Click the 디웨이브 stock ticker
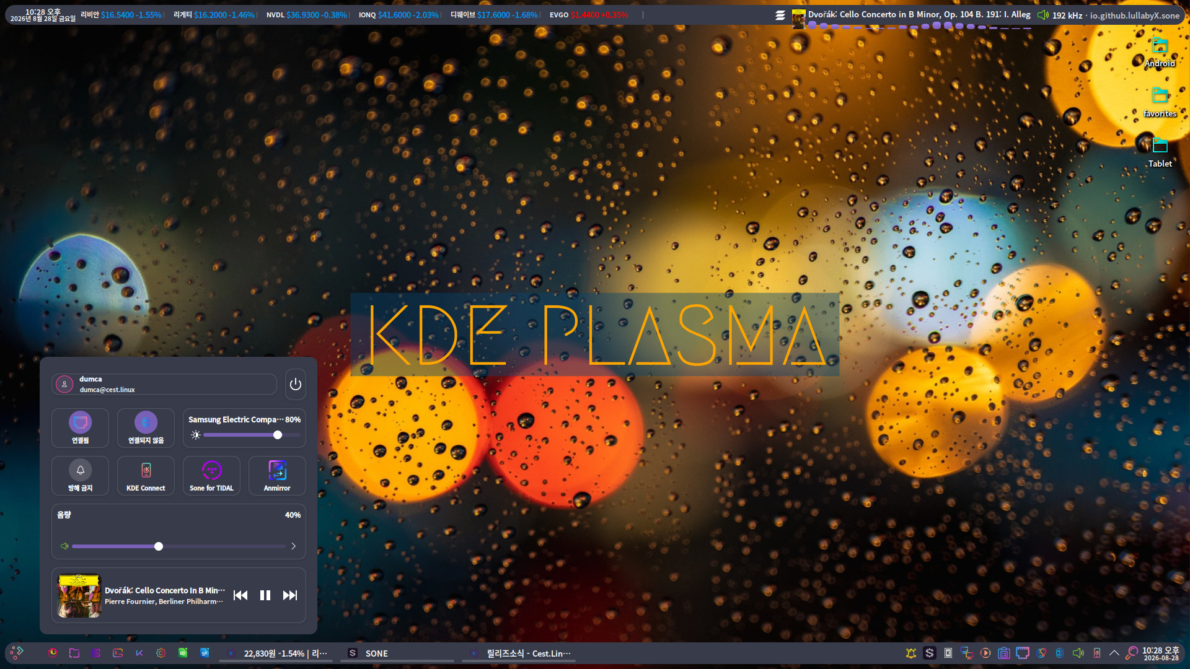 (494, 15)
